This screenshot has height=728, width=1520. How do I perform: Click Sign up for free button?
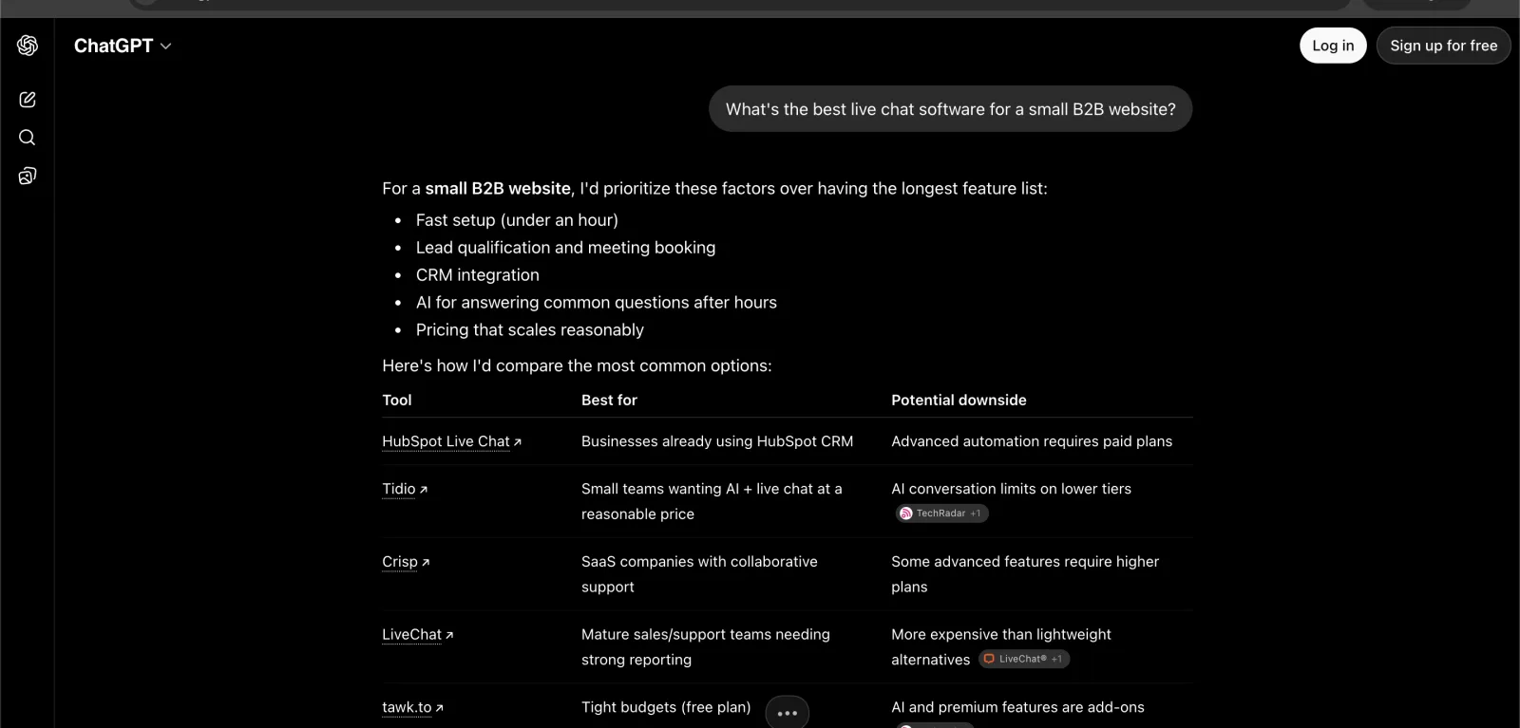pos(1443,46)
